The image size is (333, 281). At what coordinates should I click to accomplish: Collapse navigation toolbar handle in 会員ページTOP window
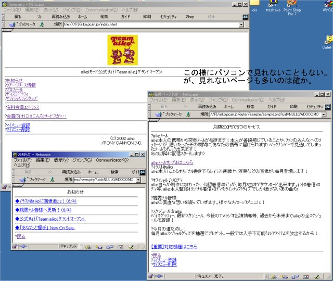[149, 107]
